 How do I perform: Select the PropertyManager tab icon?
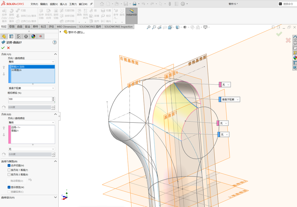click(11, 36)
